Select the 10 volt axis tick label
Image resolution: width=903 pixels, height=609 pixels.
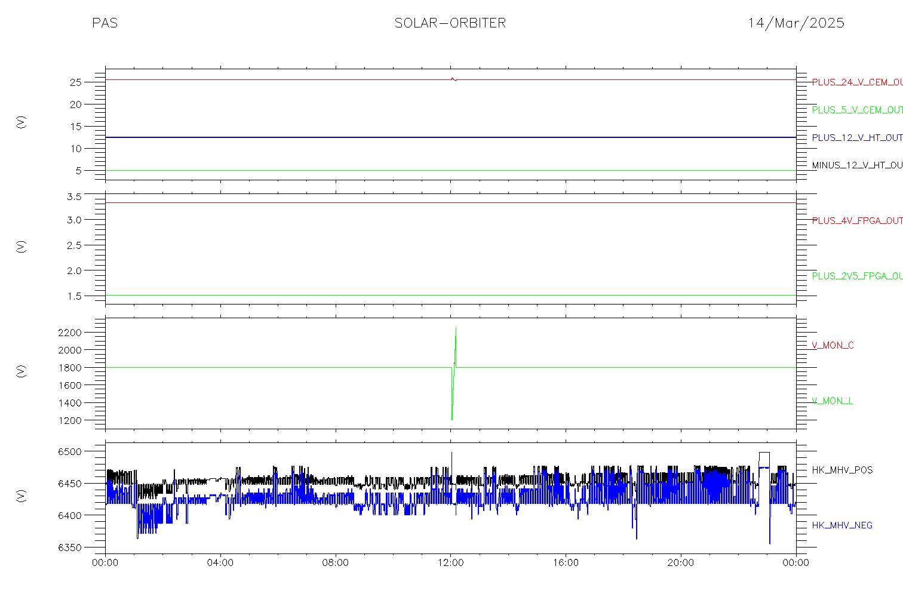[75, 149]
